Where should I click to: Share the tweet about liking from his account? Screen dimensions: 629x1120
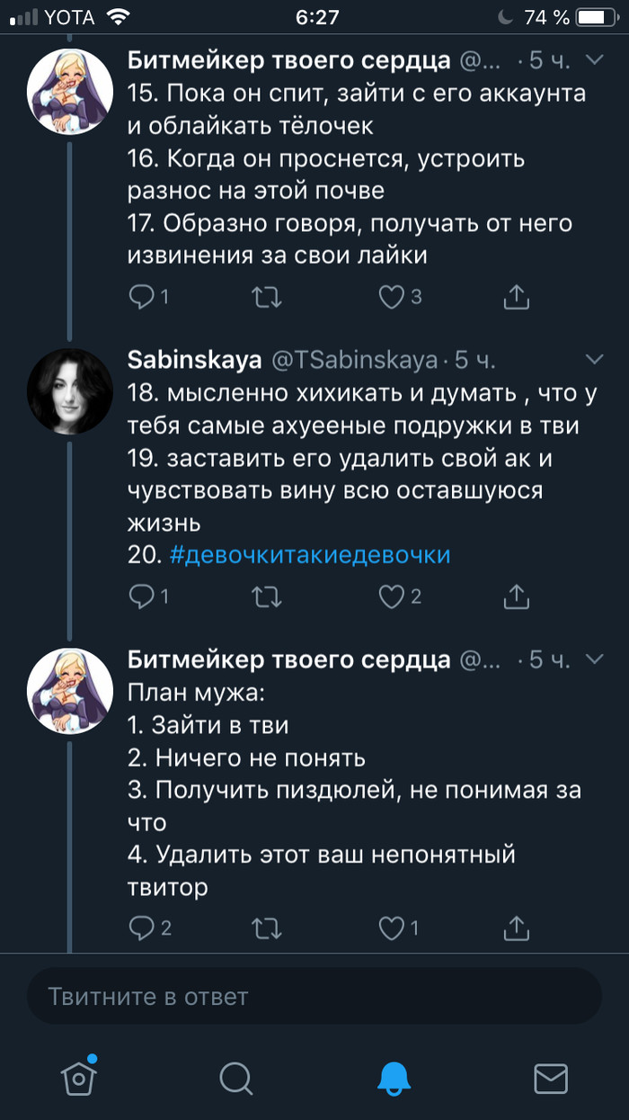point(517,297)
